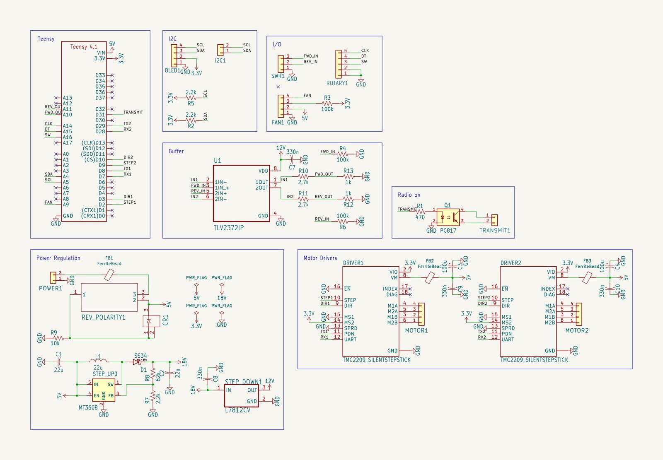The height and width of the screenshot is (460, 663).
Task: Select the OLED1 four-pin connector
Action: point(174,55)
